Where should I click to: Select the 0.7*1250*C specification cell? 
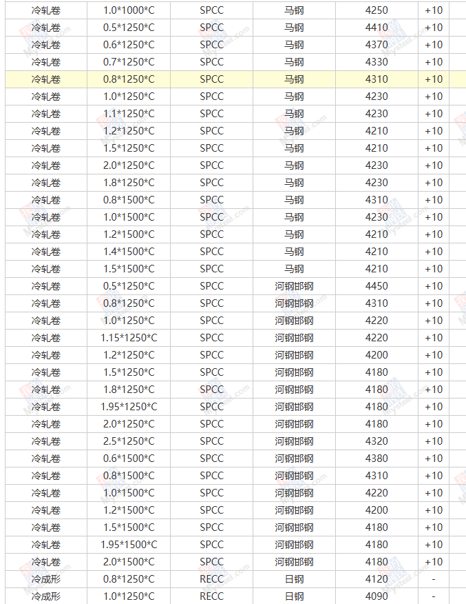tap(129, 62)
